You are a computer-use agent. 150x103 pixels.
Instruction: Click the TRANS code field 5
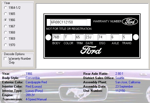[x=127, y=37]
